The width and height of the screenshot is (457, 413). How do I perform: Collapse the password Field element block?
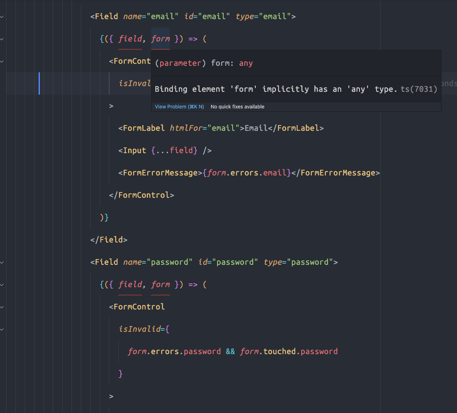(x=2, y=262)
